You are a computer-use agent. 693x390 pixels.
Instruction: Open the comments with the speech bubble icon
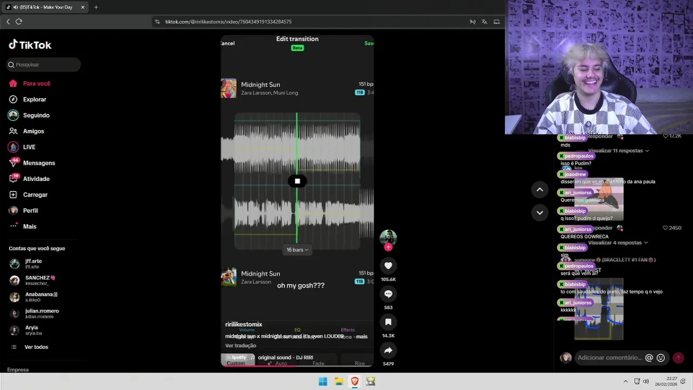pos(388,294)
